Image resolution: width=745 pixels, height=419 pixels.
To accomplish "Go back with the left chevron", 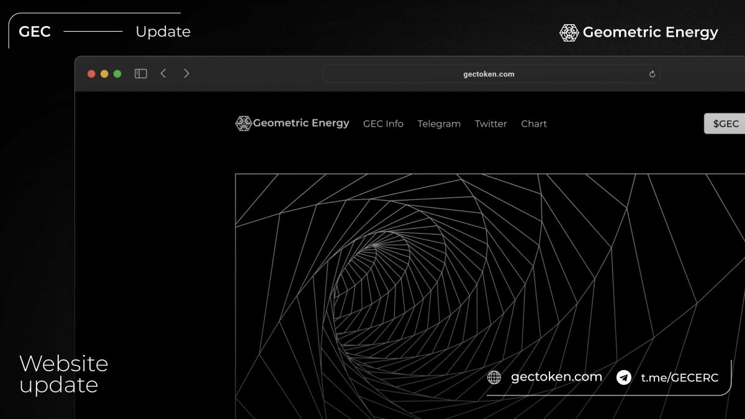I will 163,73.
